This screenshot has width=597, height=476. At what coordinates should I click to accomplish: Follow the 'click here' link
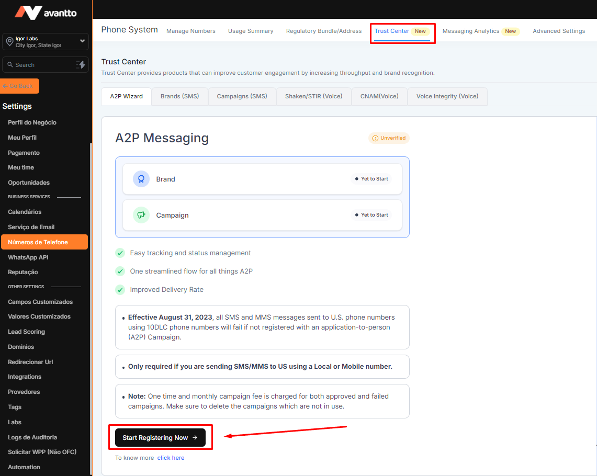171,458
